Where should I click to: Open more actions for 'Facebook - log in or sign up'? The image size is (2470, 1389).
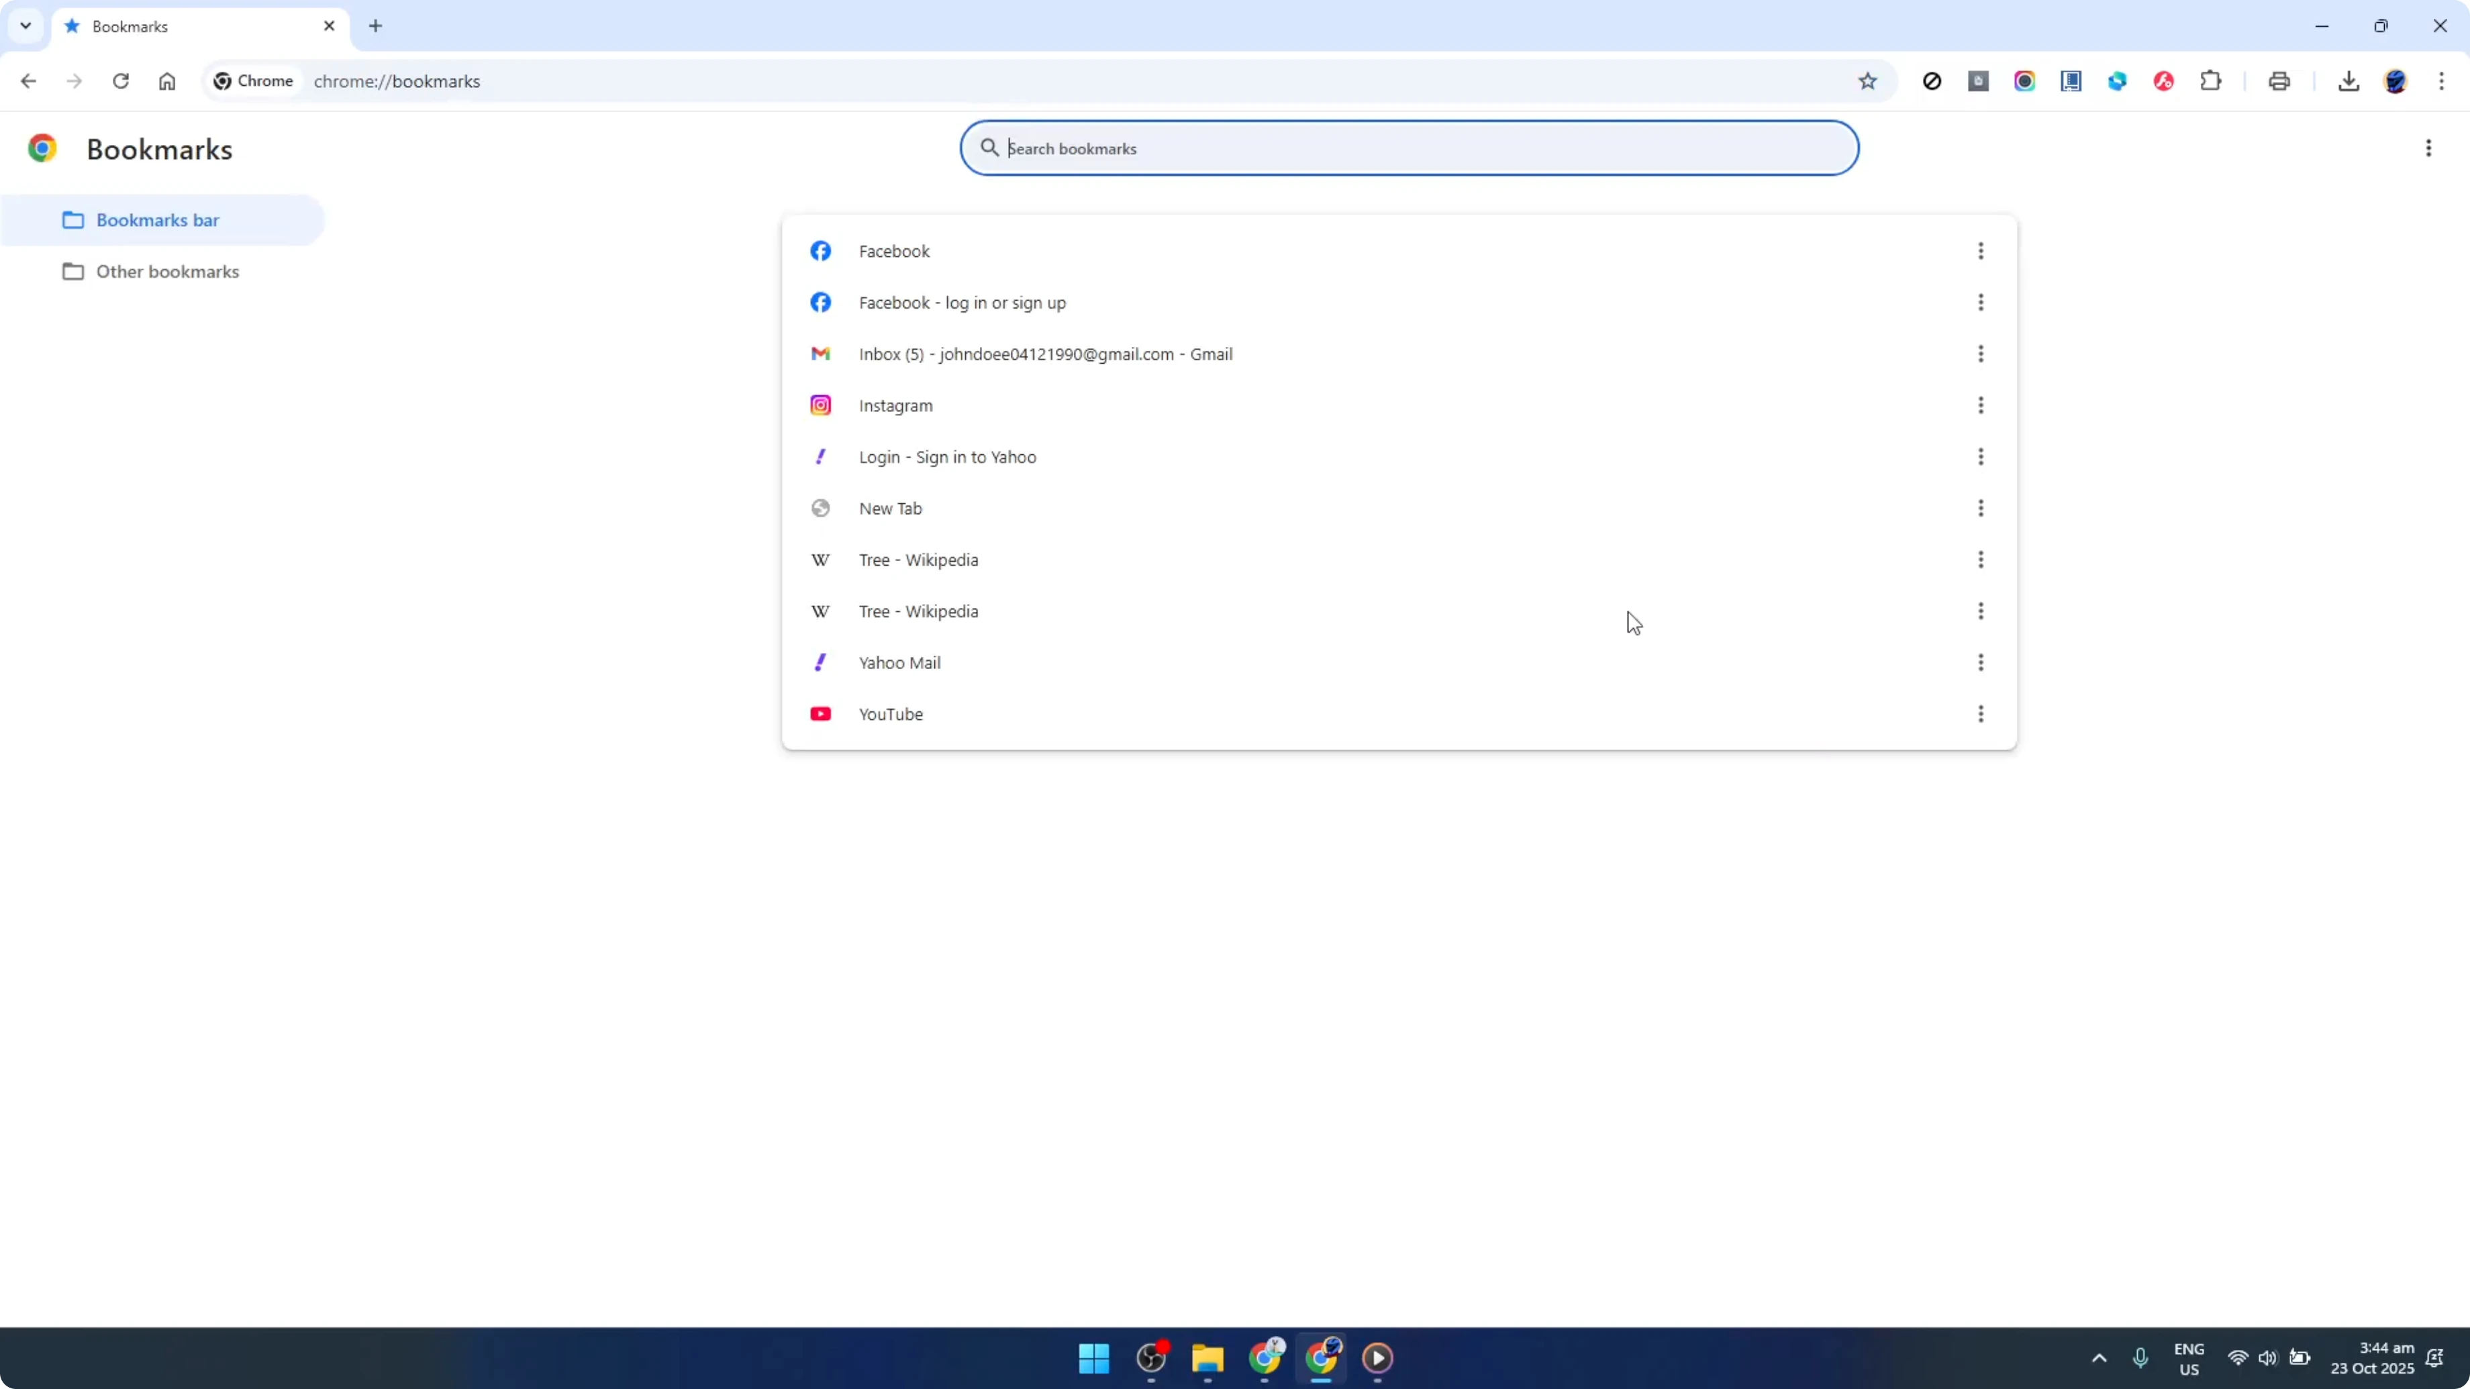1981,303
